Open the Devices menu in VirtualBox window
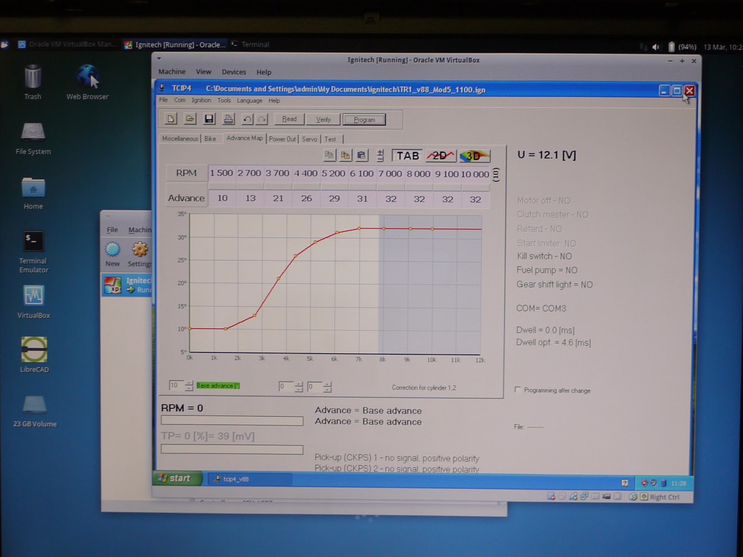Image resolution: width=743 pixels, height=557 pixels. [x=234, y=72]
